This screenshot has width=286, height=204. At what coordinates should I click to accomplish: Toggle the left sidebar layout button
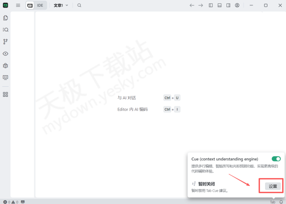point(211,5)
